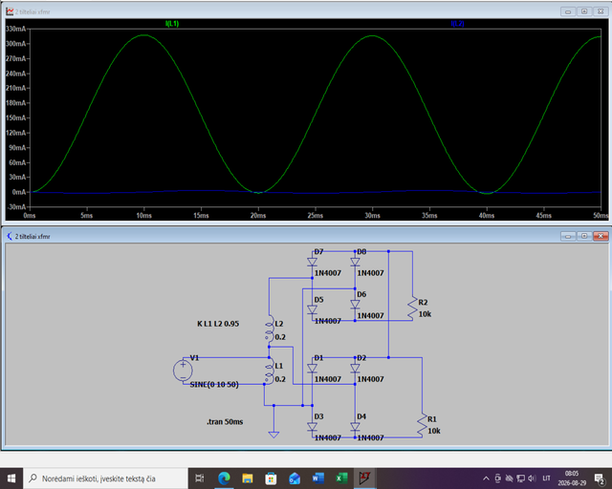Select resistor R2 symbol
Viewport: 612px width, 489px height.
click(412, 308)
